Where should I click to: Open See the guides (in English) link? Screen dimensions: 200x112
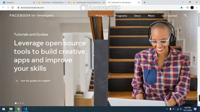(x=35, y=81)
